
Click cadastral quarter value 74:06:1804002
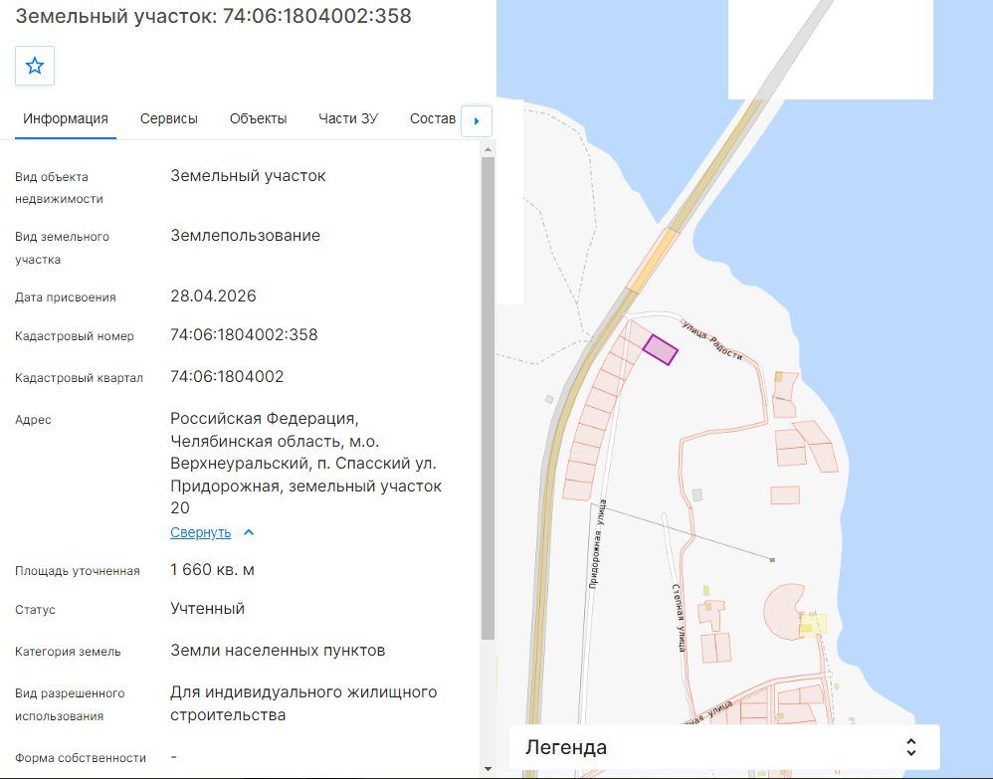[227, 377]
